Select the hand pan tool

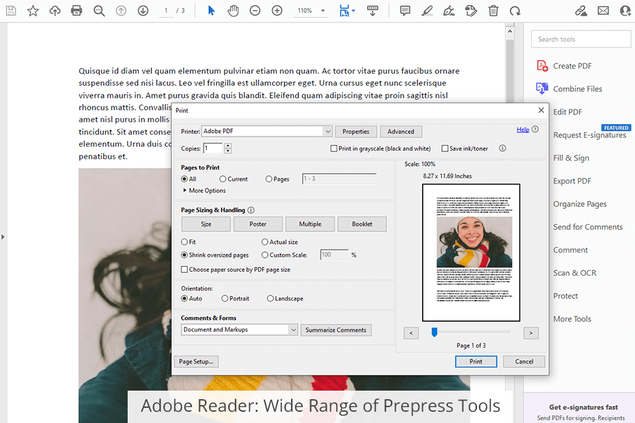[x=233, y=11]
